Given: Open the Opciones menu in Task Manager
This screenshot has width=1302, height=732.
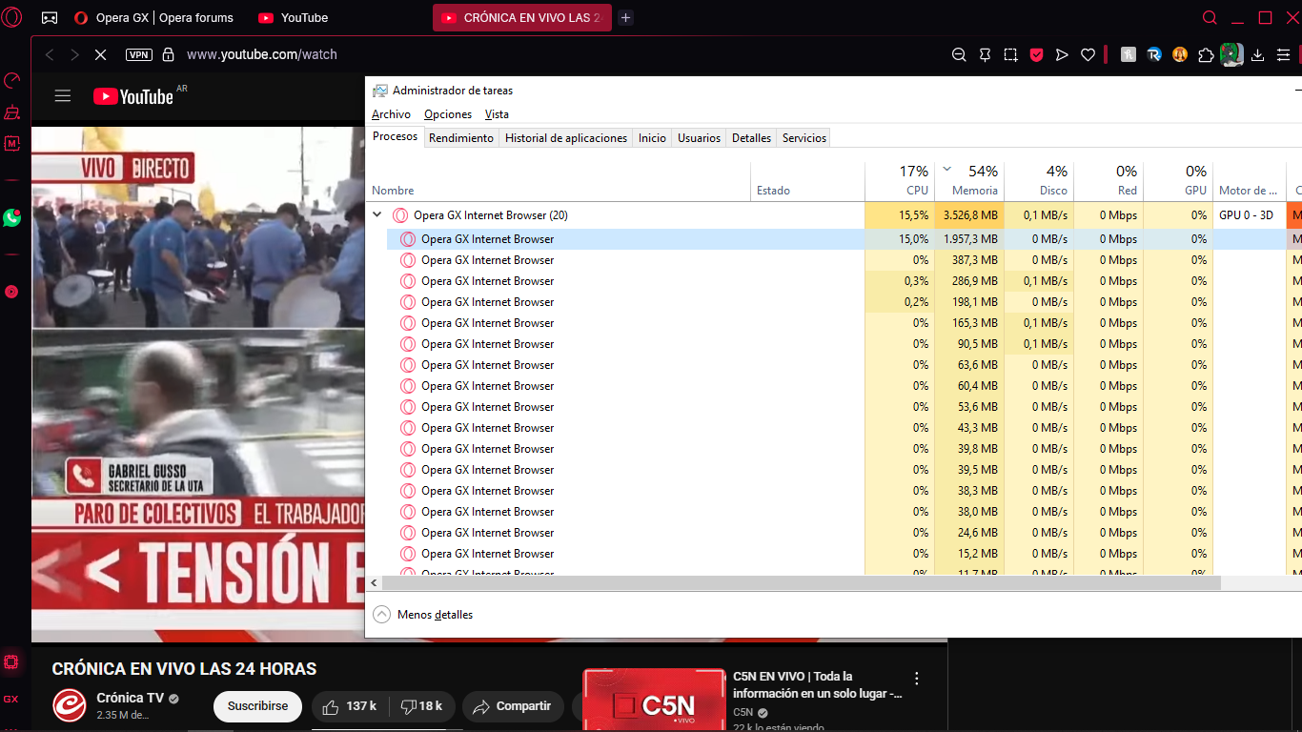Looking at the screenshot, I should pos(448,114).
